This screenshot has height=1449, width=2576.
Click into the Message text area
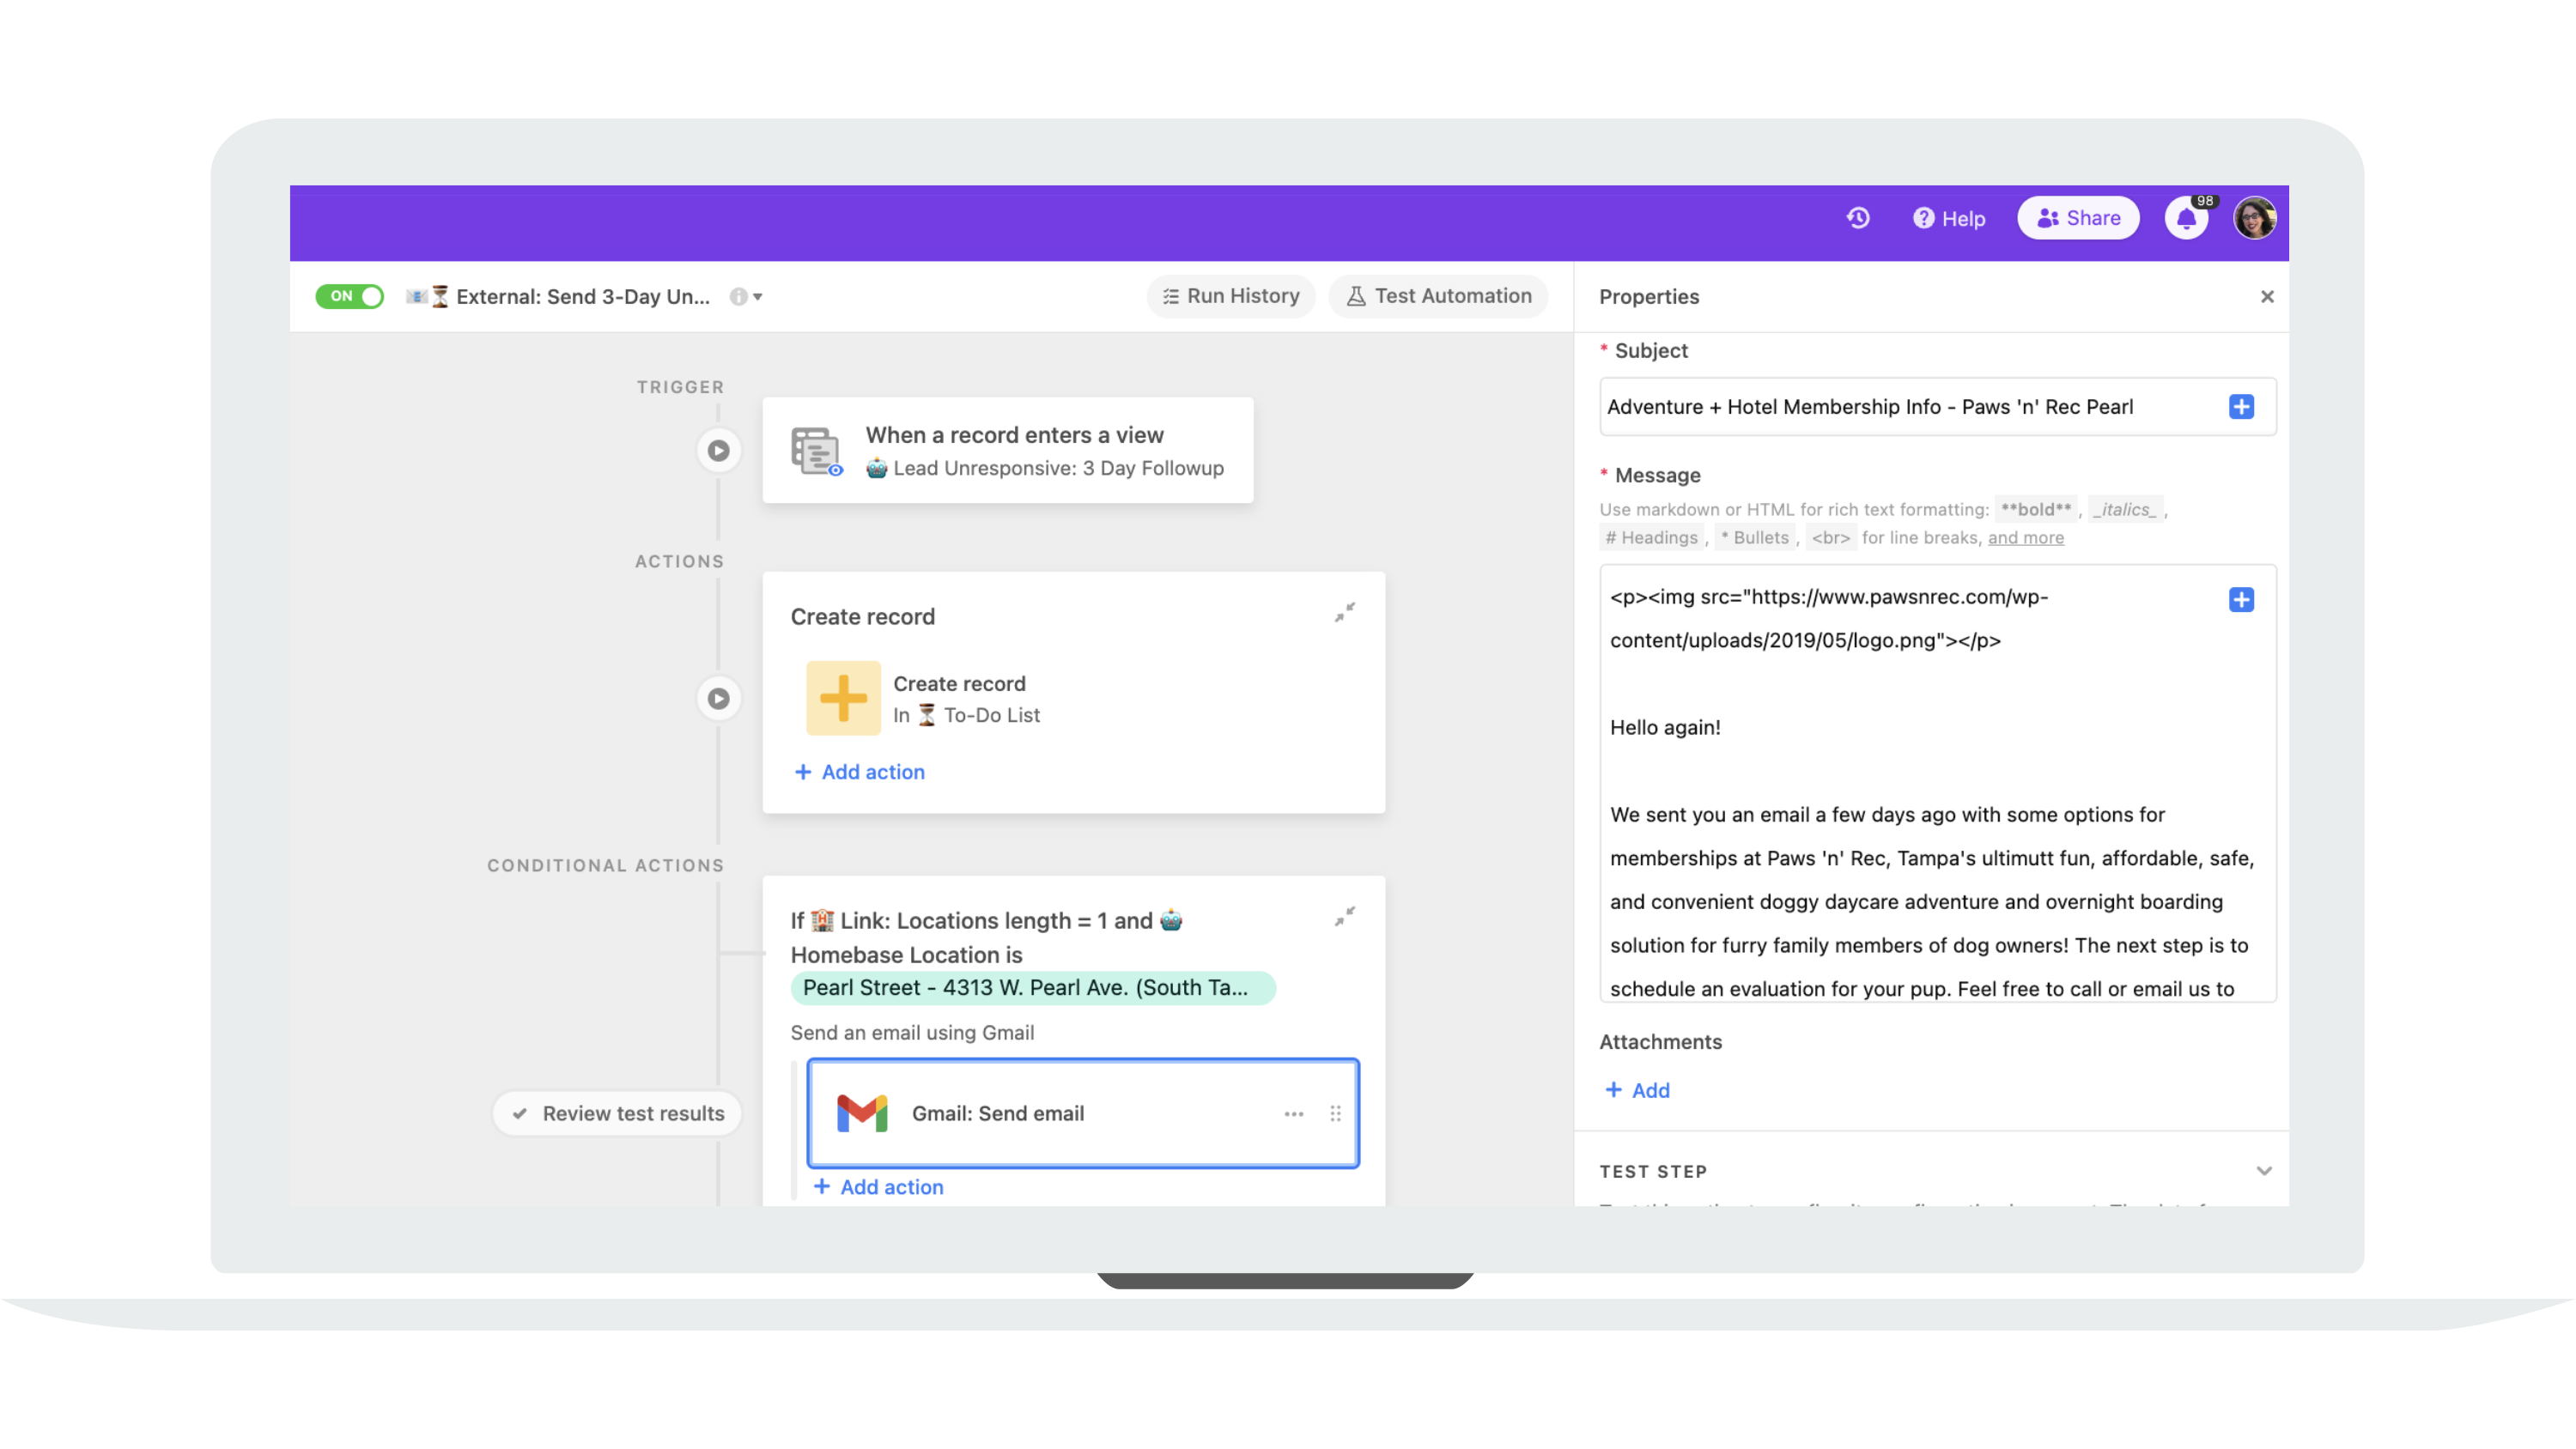(1938, 783)
